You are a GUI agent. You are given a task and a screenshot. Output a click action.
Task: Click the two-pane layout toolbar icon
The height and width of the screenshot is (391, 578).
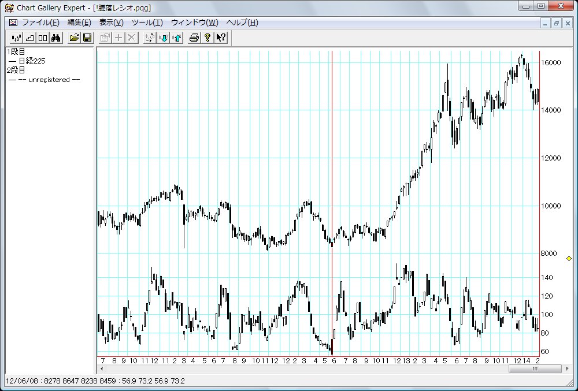point(43,38)
